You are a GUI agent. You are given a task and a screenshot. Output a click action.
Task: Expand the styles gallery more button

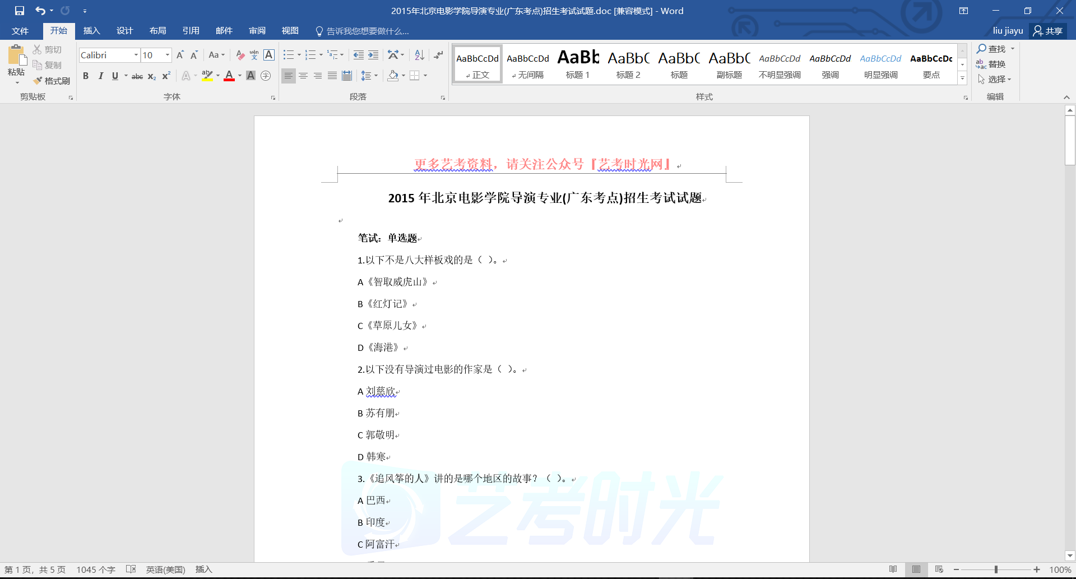point(962,78)
